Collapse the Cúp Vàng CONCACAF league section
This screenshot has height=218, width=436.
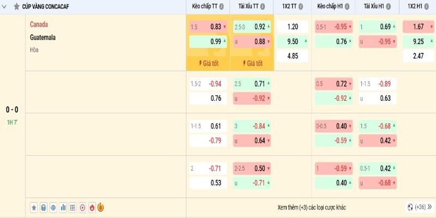click(5, 7)
